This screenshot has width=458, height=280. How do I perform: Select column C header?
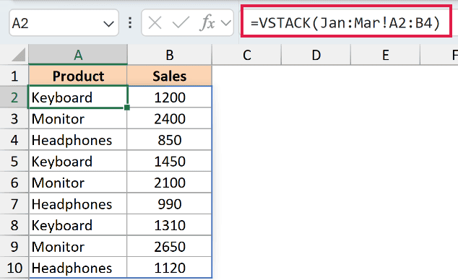(x=247, y=55)
